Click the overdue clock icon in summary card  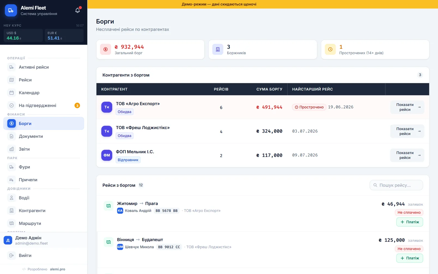[x=330, y=49]
